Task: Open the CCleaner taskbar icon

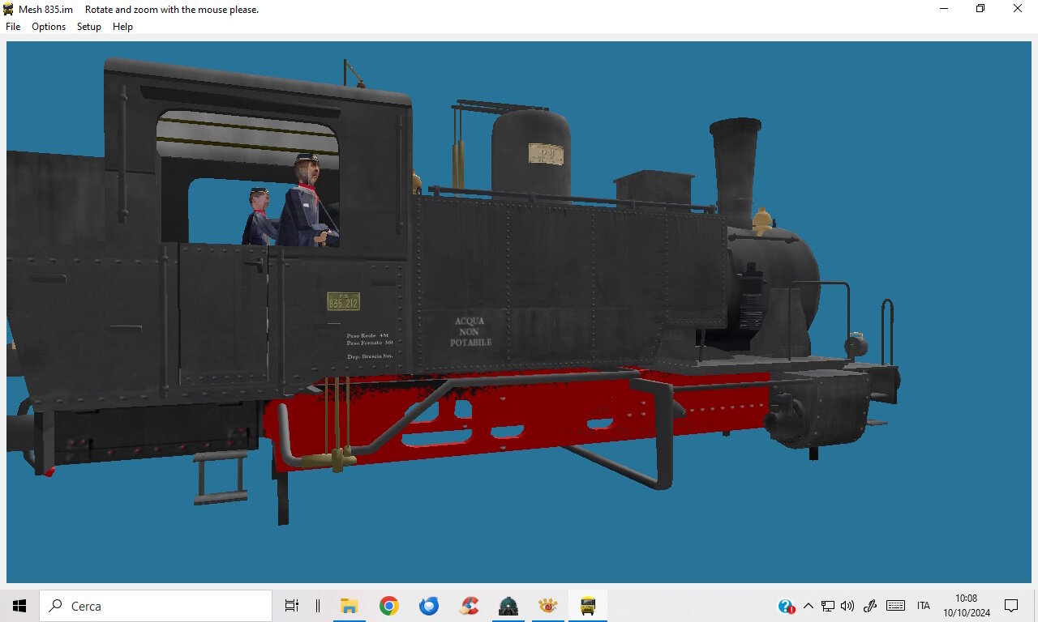Action: [469, 606]
